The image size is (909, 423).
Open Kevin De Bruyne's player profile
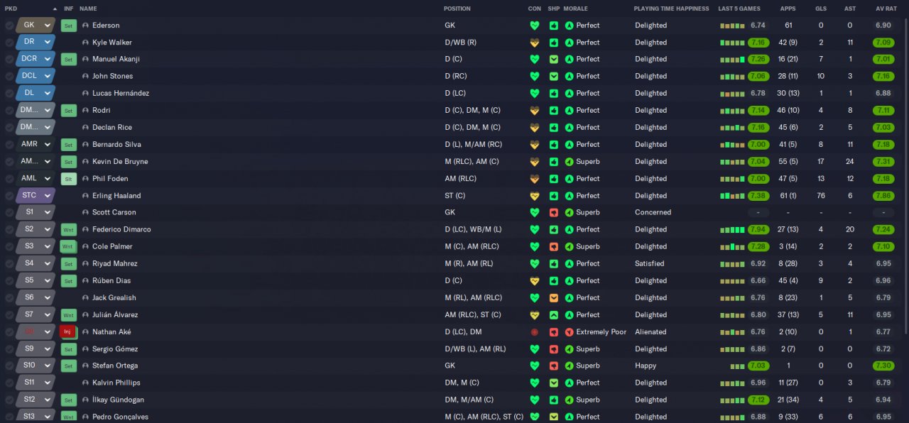pyautogui.click(x=120, y=162)
